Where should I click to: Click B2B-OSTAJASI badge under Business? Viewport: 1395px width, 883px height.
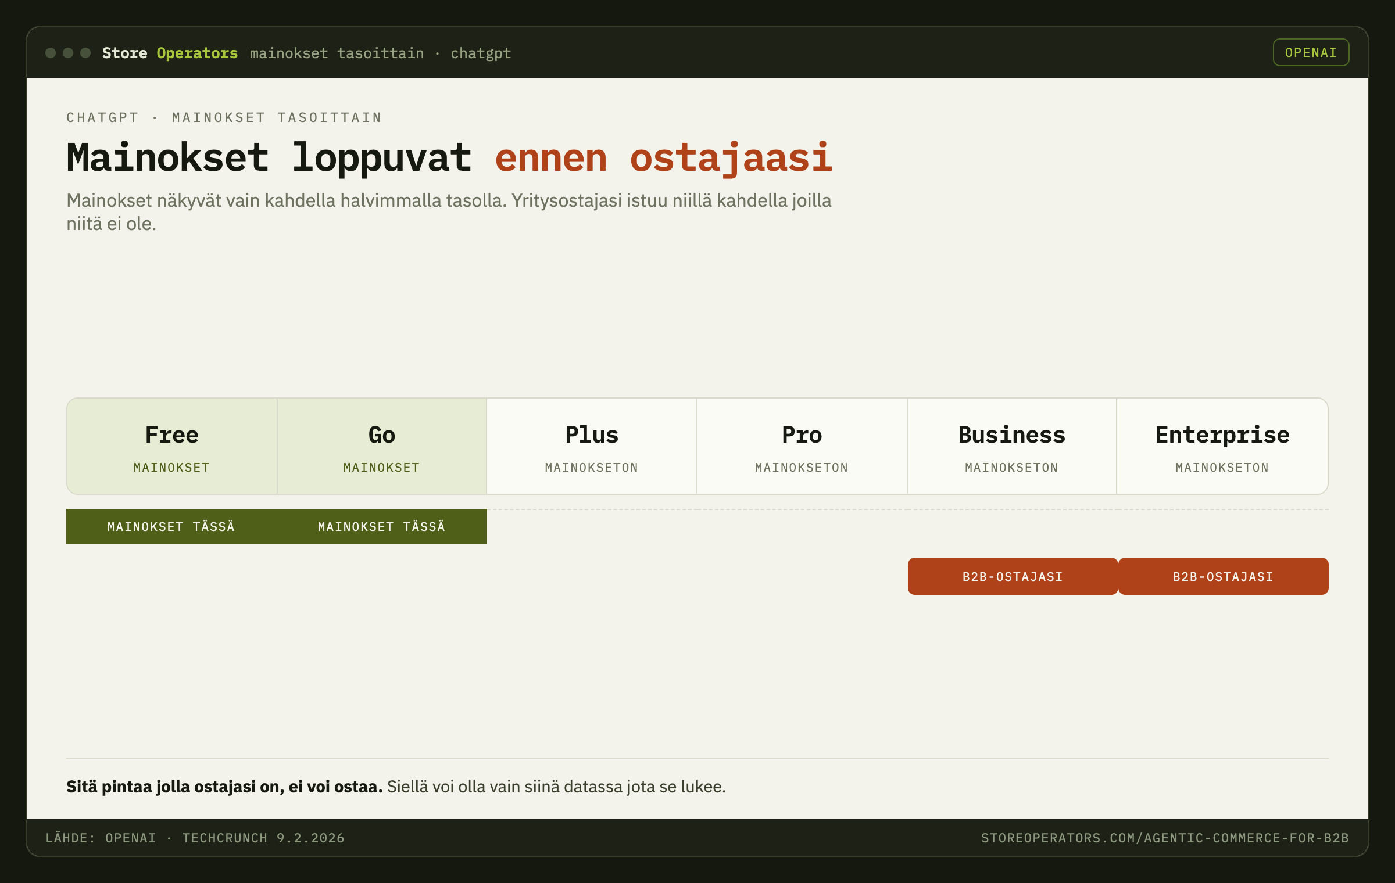pos(1013,576)
